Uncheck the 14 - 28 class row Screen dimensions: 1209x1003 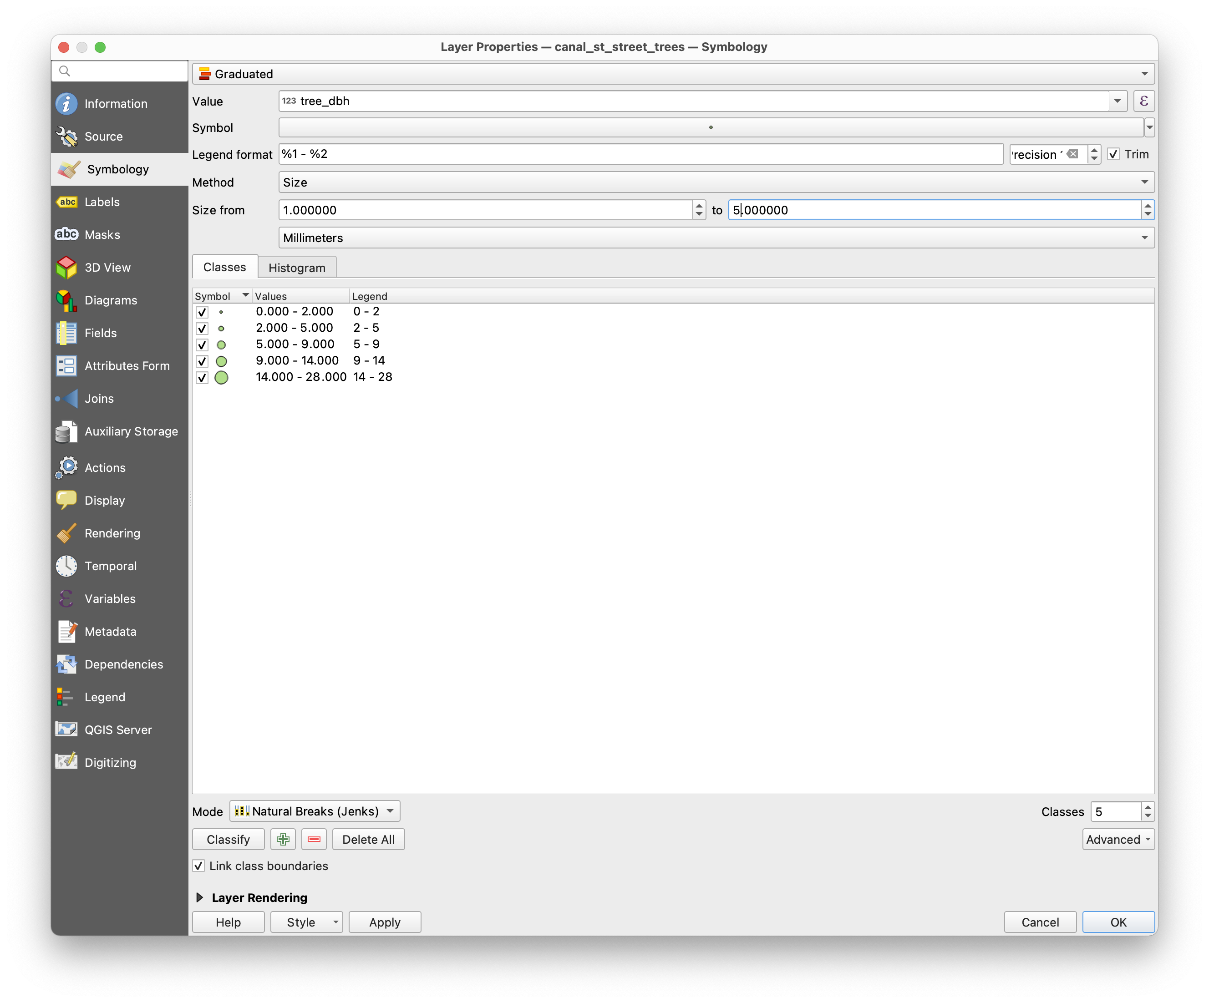pos(202,378)
